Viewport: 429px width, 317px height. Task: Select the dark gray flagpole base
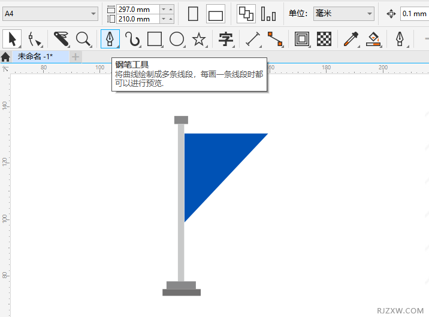coord(182,292)
